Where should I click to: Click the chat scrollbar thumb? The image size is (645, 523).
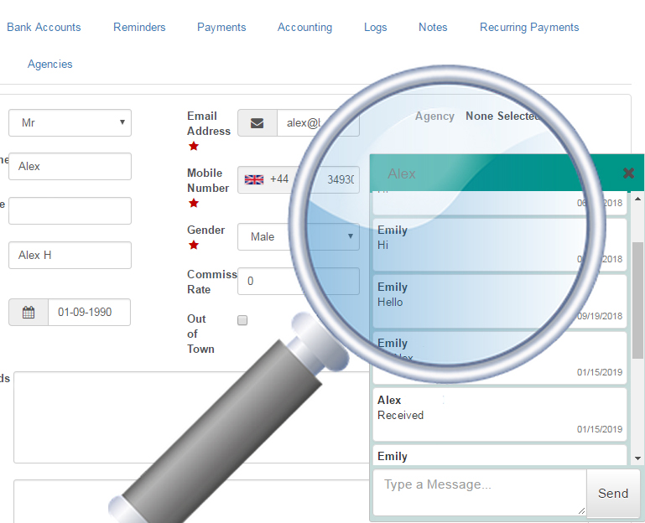click(637, 300)
